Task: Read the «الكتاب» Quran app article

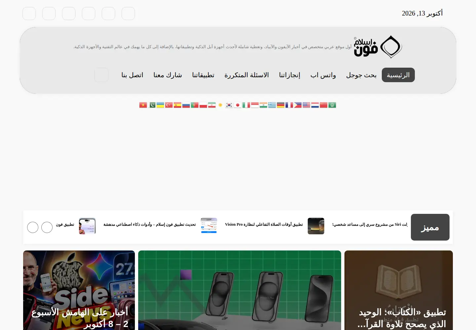Action: pyautogui.click(x=399, y=290)
